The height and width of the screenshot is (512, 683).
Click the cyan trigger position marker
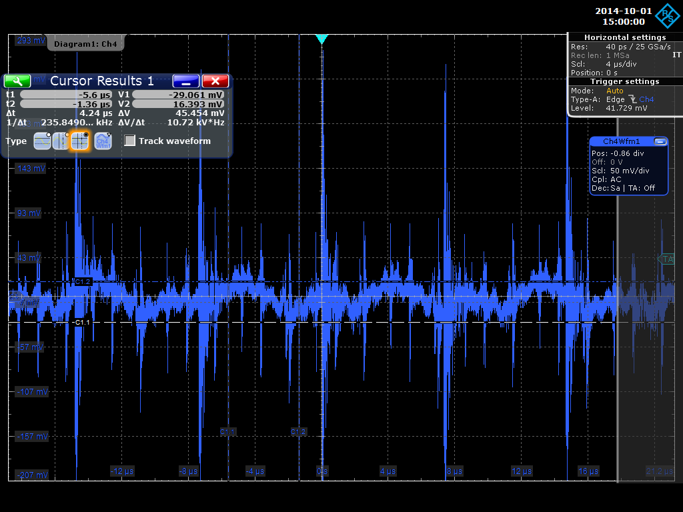[x=321, y=39]
